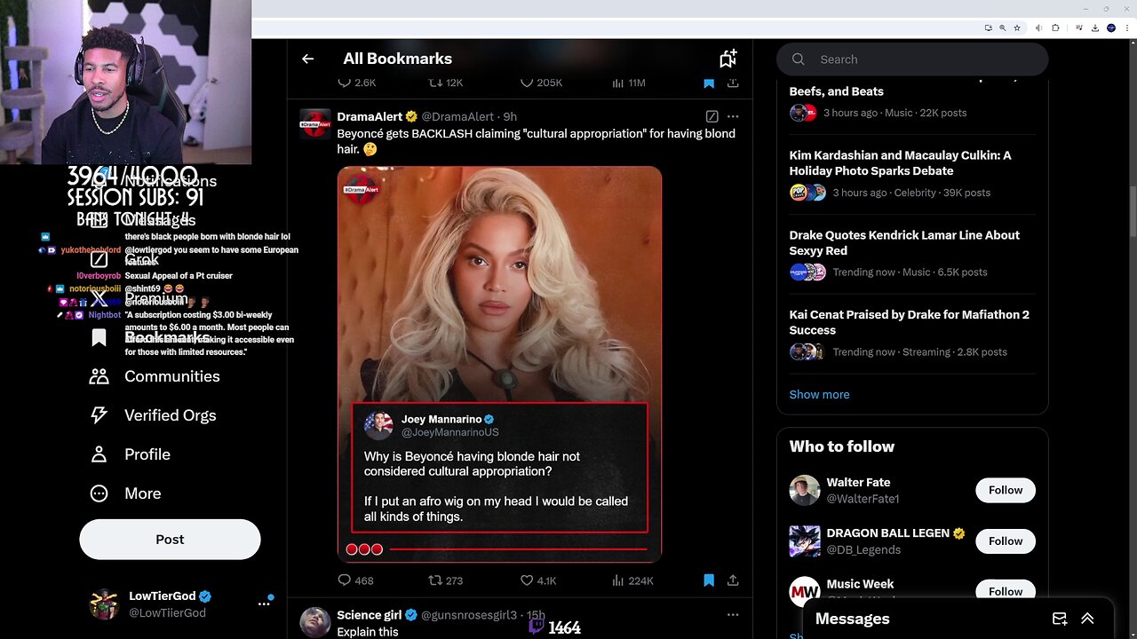Compose new message in Messages drawer

coord(1060,619)
